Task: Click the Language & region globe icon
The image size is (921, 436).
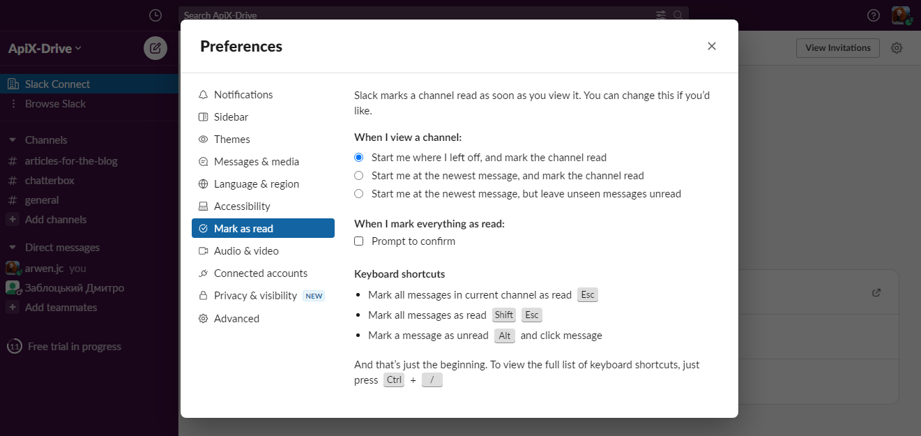Action: pyautogui.click(x=203, y=183)
